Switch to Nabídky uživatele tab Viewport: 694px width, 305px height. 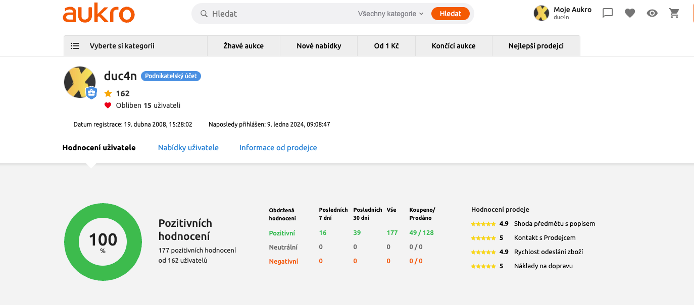188,148
